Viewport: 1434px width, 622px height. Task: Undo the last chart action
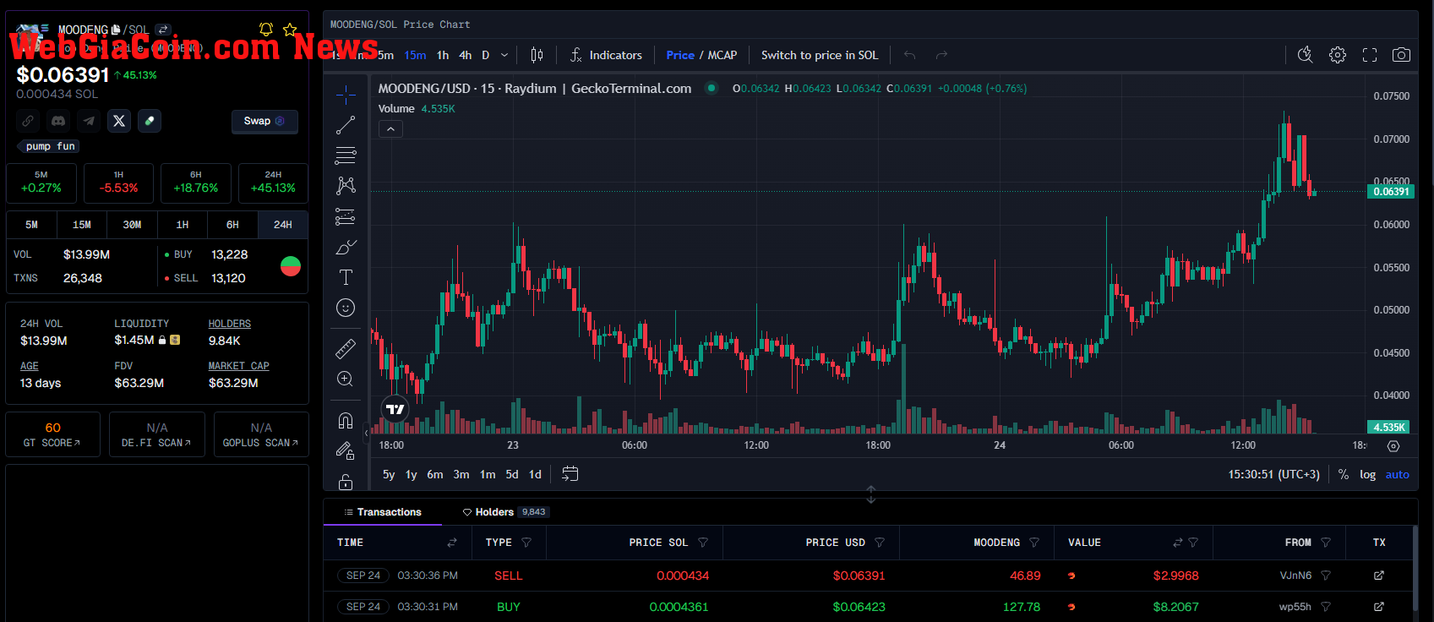pos(910,55)
